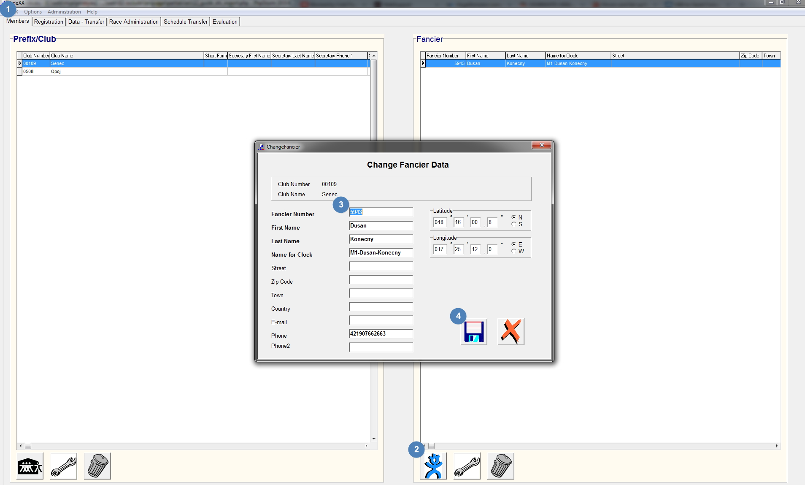Click the floppy disk save icon
805x485 pixels.
pyautogui.click(x=473, y=332)
